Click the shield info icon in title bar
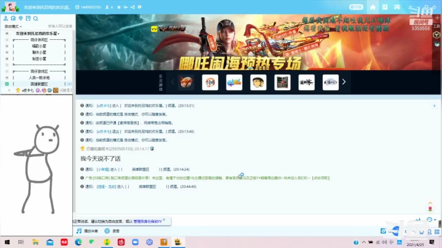The height and width of the screenshot is (248, 442). pyautogui.click(x=139, y=7)
